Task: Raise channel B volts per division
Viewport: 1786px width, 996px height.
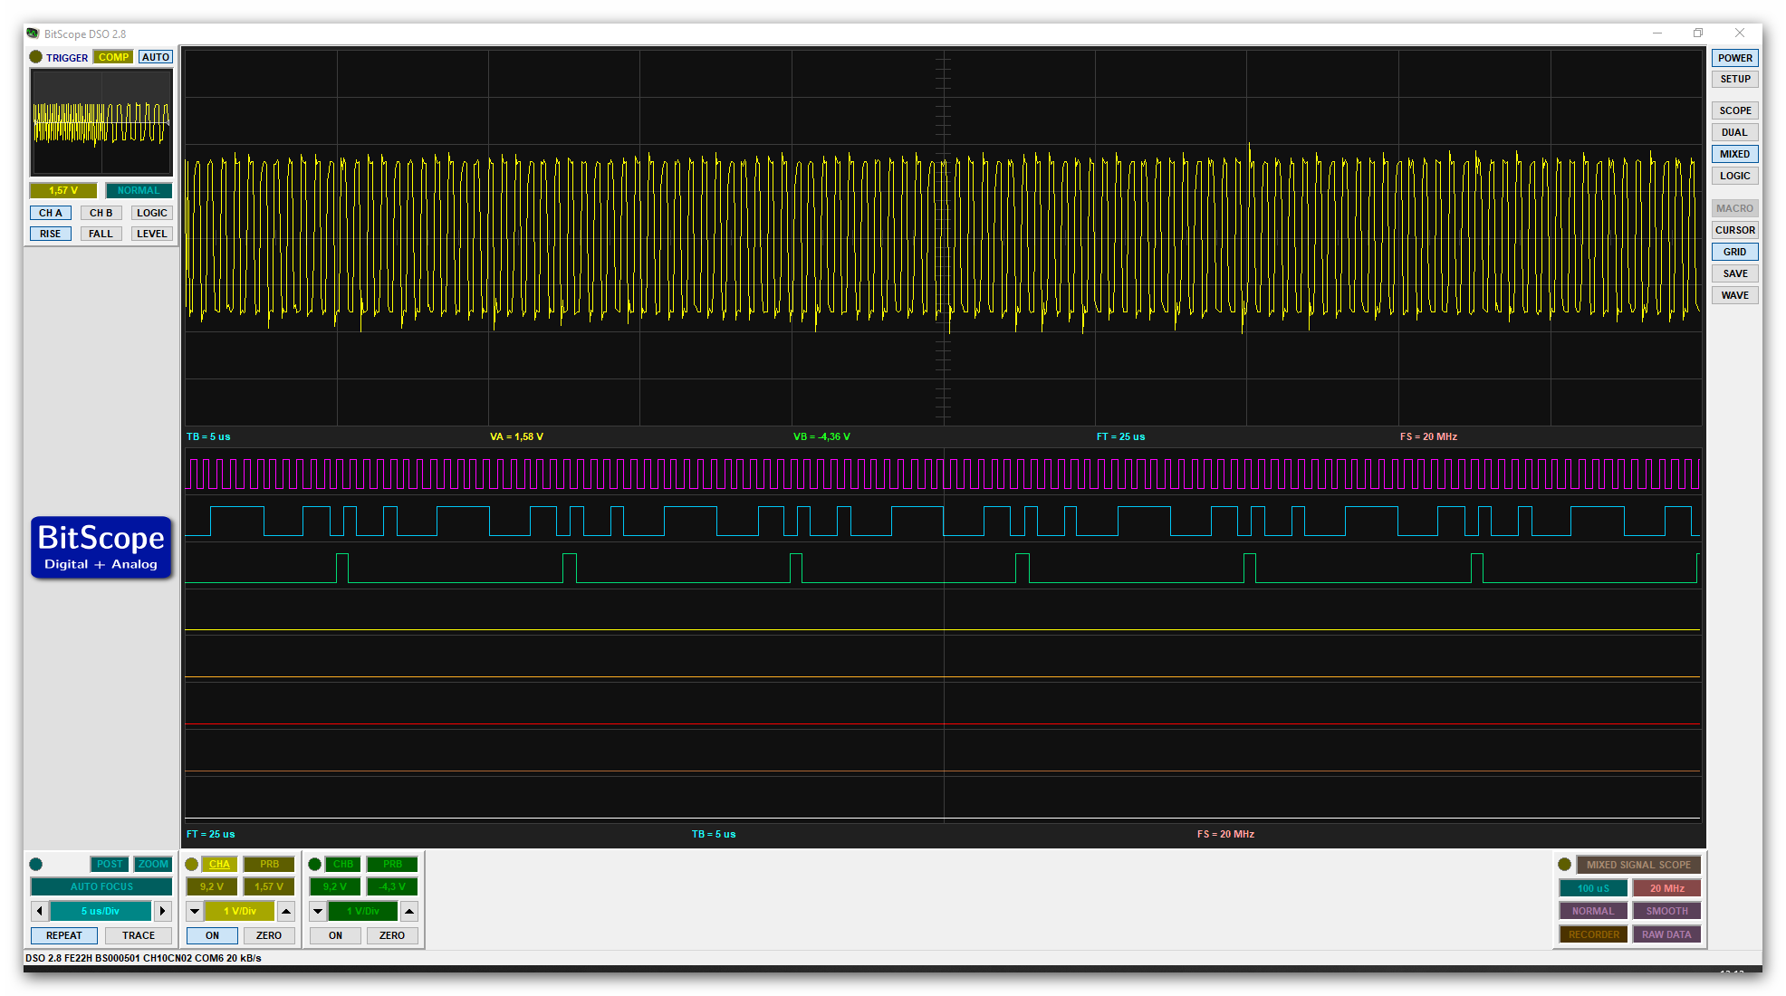Action: pyautogui.click(x=409, y=911)
